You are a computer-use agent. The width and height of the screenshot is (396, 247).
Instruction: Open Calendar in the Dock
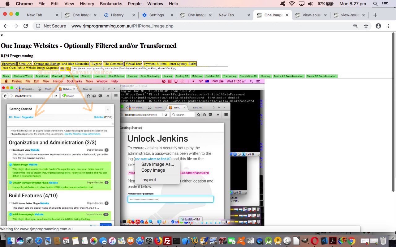tap(66, 241)
